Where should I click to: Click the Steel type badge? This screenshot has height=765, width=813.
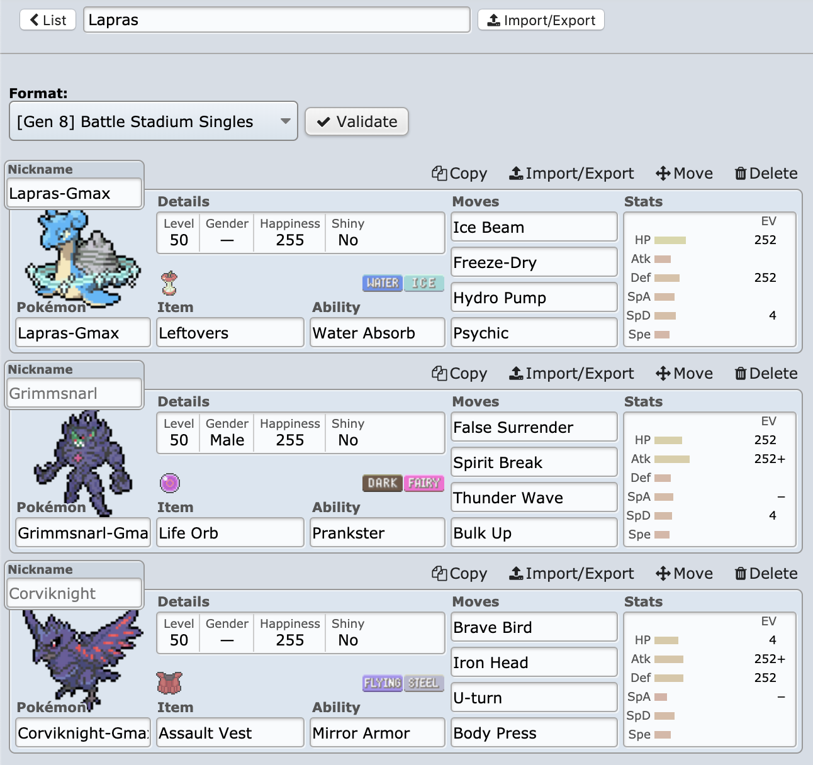(423, 683)
